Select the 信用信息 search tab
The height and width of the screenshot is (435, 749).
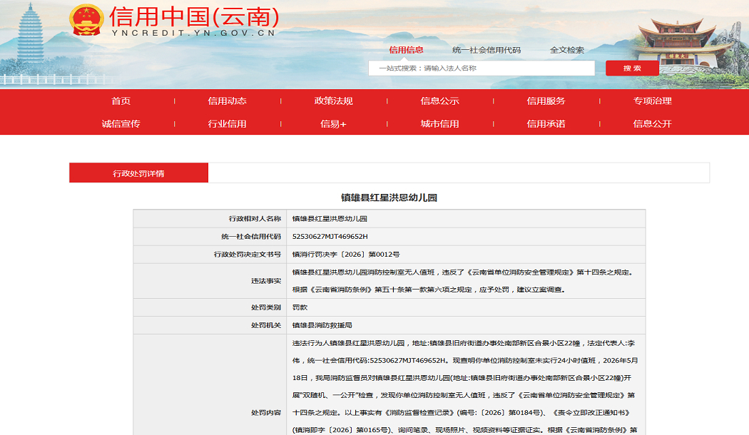(x=406, y=50)
